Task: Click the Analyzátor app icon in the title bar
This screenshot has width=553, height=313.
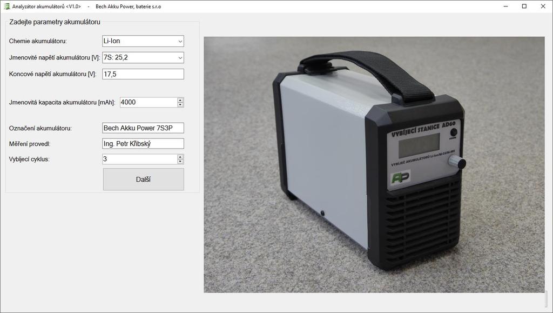Action: tap(6, 6)
